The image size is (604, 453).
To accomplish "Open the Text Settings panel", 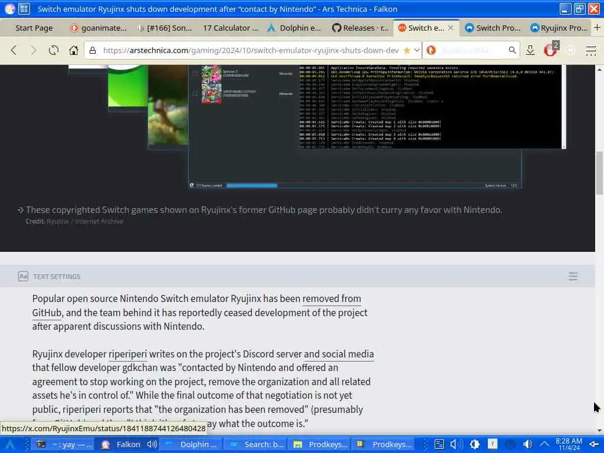I will coord(57,277).
